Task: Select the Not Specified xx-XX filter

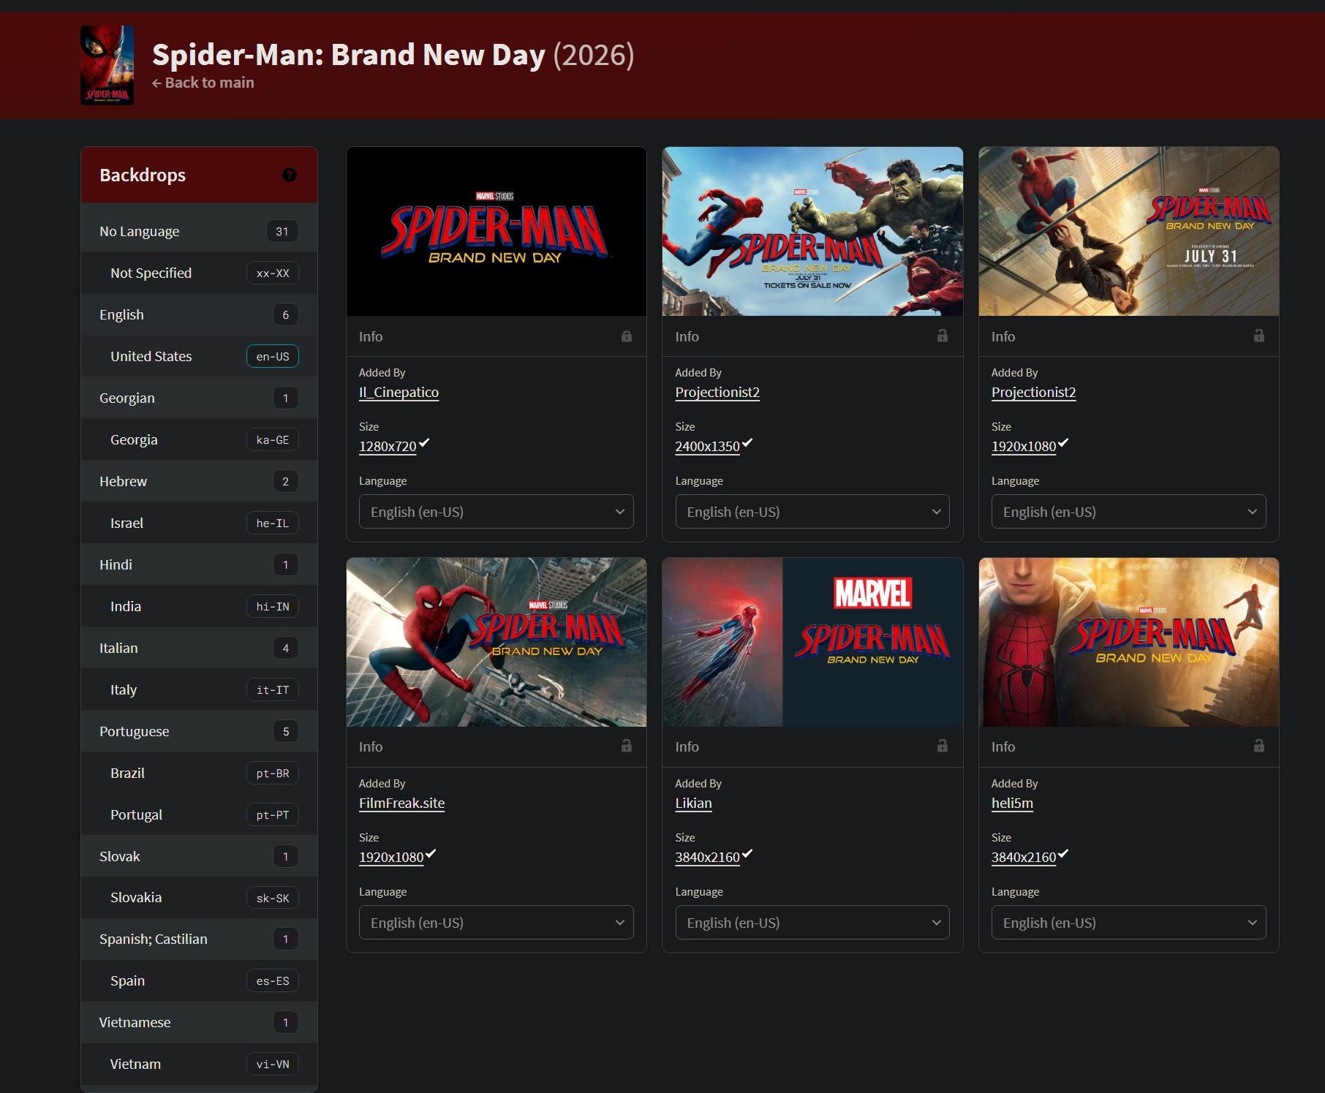Action: click(x=199, y=273)
